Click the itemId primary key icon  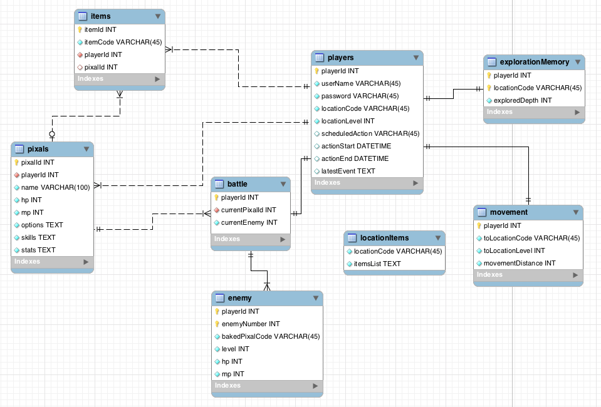pos(80,29)
